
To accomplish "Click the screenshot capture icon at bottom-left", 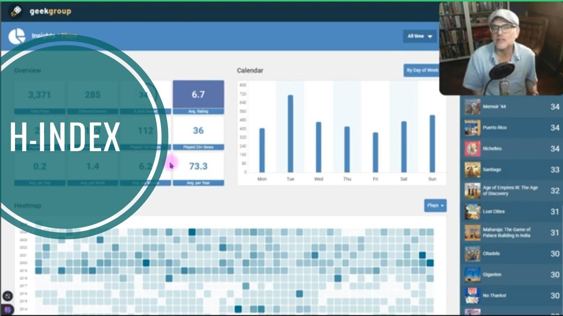I will [x=7, y=296].
